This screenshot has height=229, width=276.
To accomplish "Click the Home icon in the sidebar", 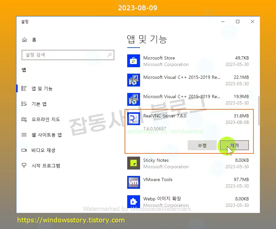I will tap(24, 40).
